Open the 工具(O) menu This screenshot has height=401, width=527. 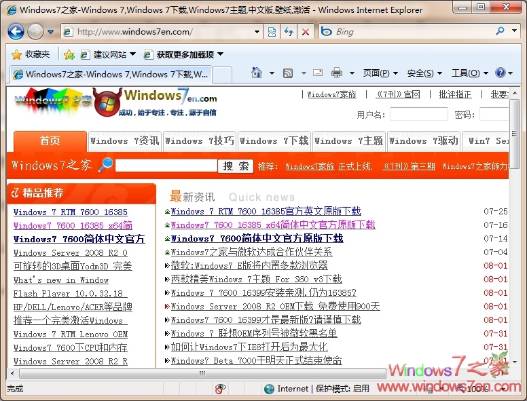pyautogui.click(x=469, y=73)
